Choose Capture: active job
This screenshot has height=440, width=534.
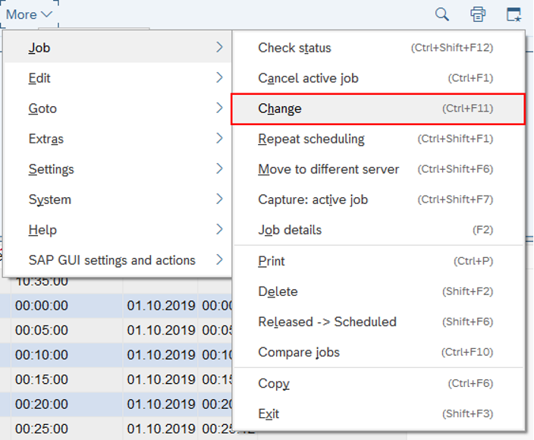[379, 200]
